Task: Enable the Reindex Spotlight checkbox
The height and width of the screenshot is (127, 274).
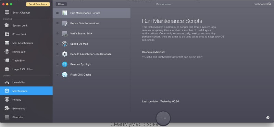Action: tap(58, 64)
